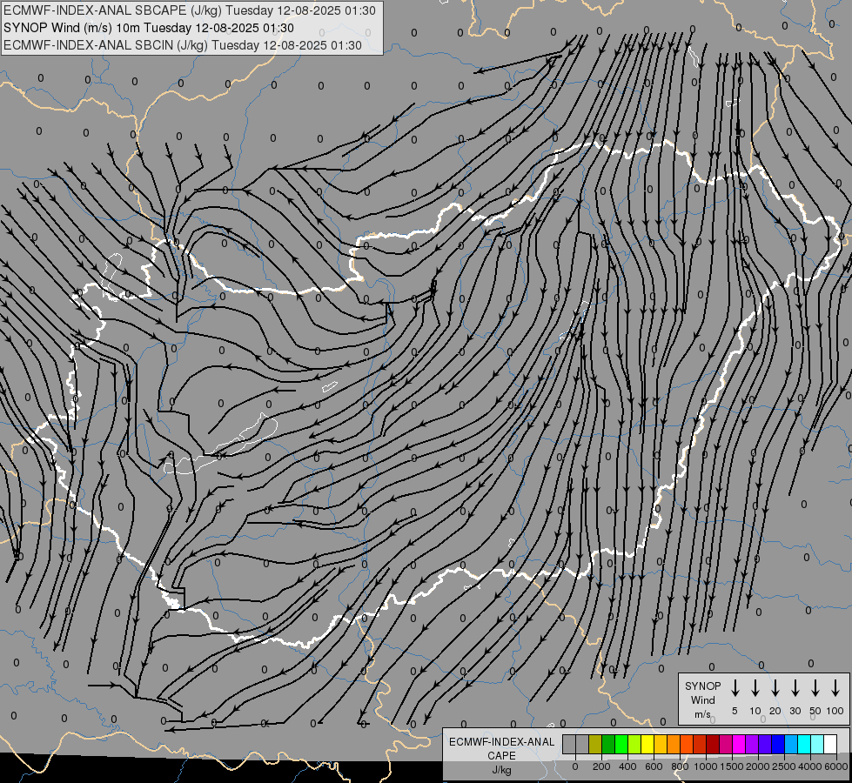Image resolution: width=852 pixels, height=783 pixels.
Task: Click the 100 m/s wind arrow in legend
Action: (835, 688)
